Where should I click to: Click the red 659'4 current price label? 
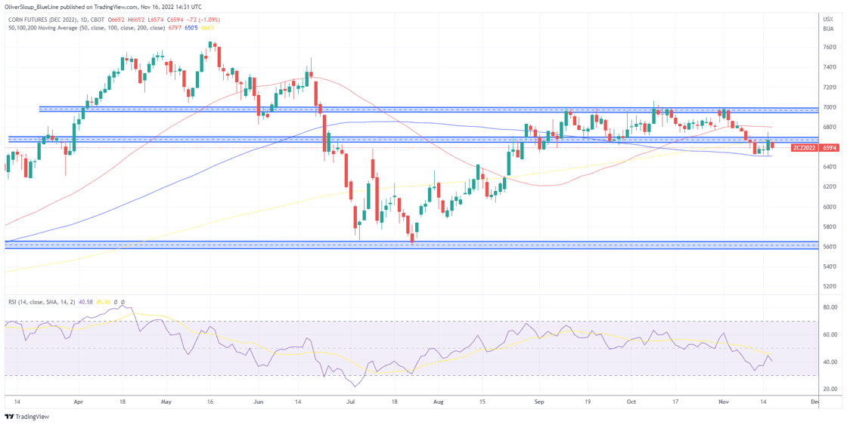coord(828,147)
